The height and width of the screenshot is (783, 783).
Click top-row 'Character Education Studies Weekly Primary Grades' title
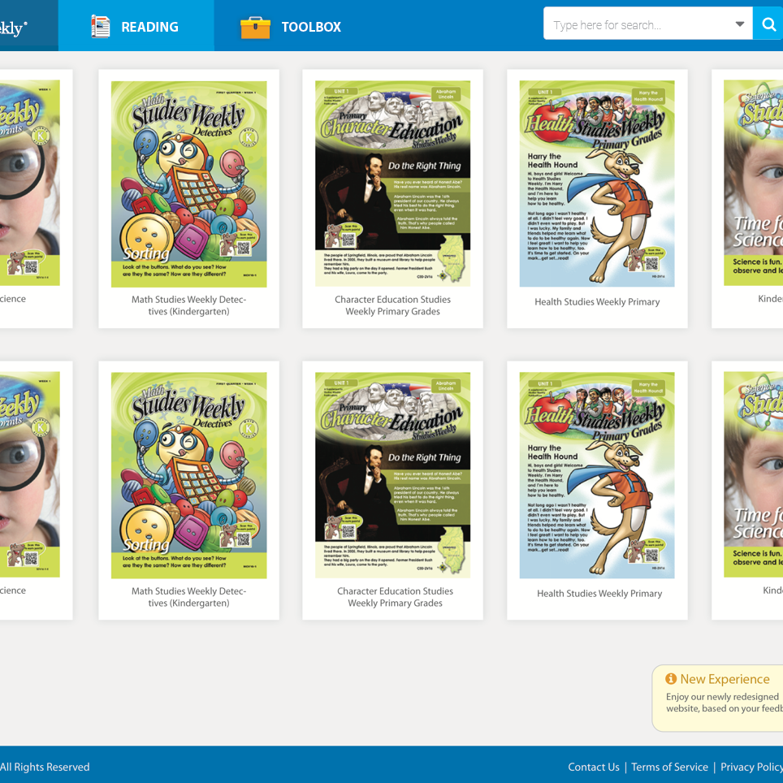point(392,305)
